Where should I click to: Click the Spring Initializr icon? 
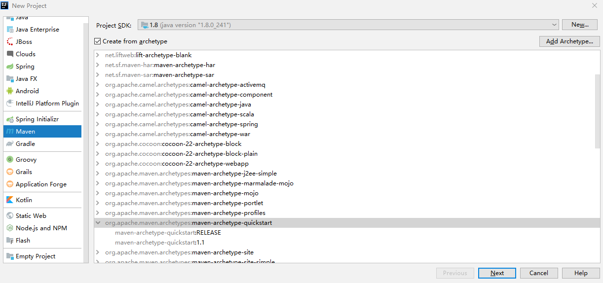[10, 119]
